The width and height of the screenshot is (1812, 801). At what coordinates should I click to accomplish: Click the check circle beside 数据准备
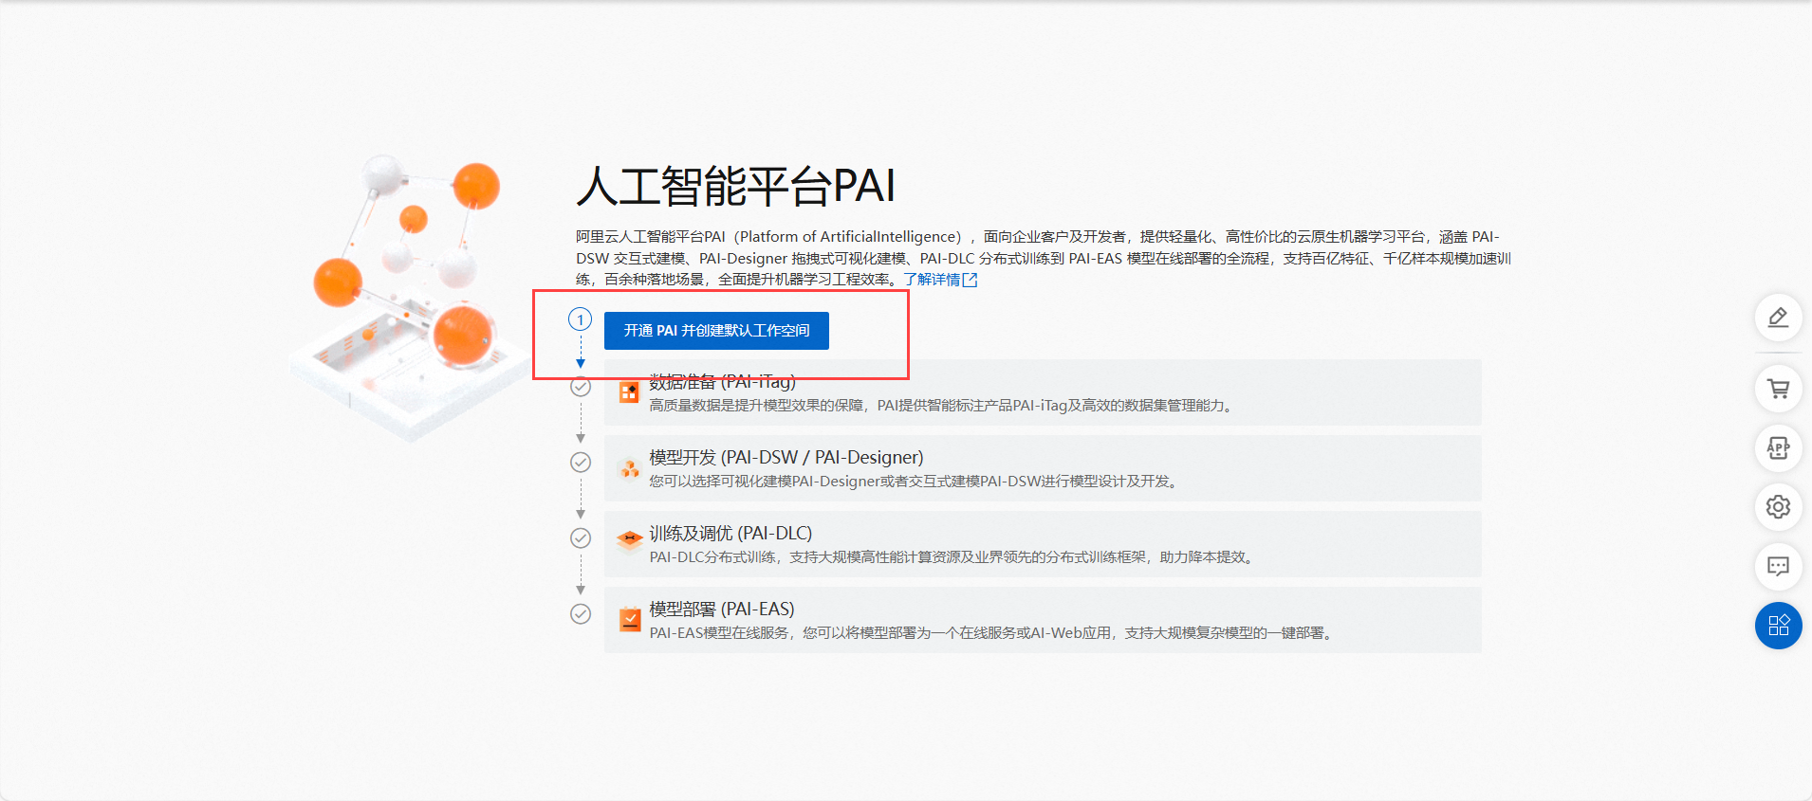tap(581, 387)
